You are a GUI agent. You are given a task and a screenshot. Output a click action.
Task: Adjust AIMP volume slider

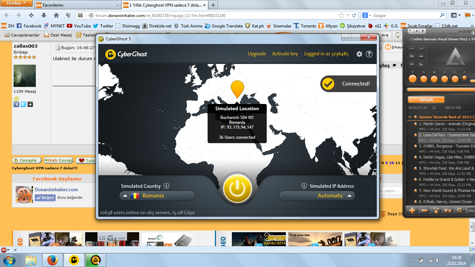[473, 81]
